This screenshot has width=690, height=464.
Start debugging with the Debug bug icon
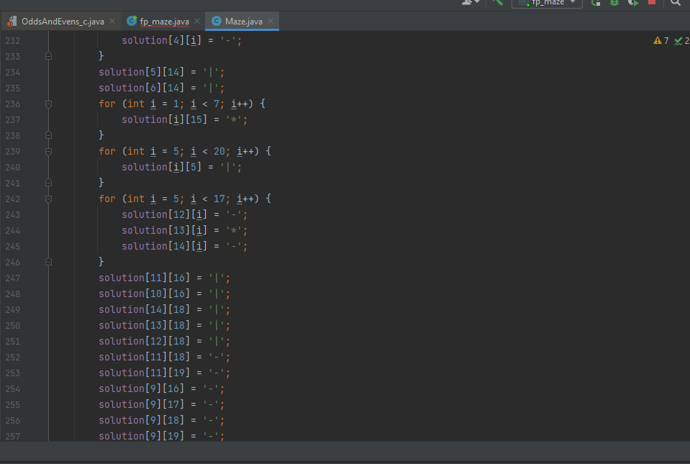614,4
